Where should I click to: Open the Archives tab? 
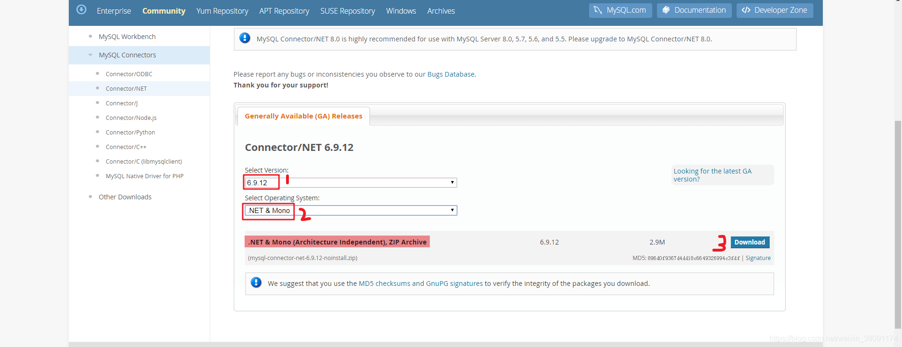(441, 11)
